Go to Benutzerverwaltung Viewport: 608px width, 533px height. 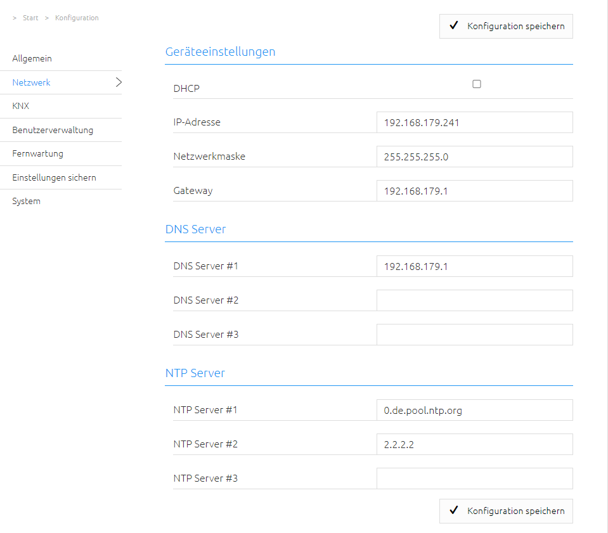point(53,131)
